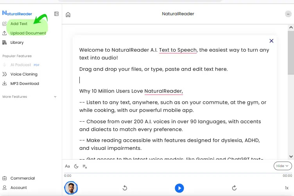This screenshot has width=294, height=196.
Task: Close the welcome text with X
Action: 271,41
